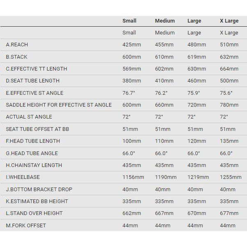Image resolution: width=247 pixels, height=247 pixels.
Task: Click the bold Medium column header
Action: coord(165,21)
